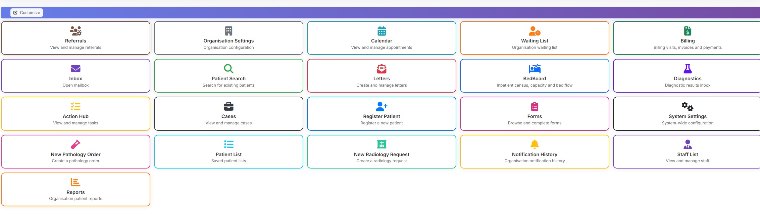Viewport: 760px width, 214px height.
Task: Click 'Search for existing patients' text
Action: coord(229,85)
